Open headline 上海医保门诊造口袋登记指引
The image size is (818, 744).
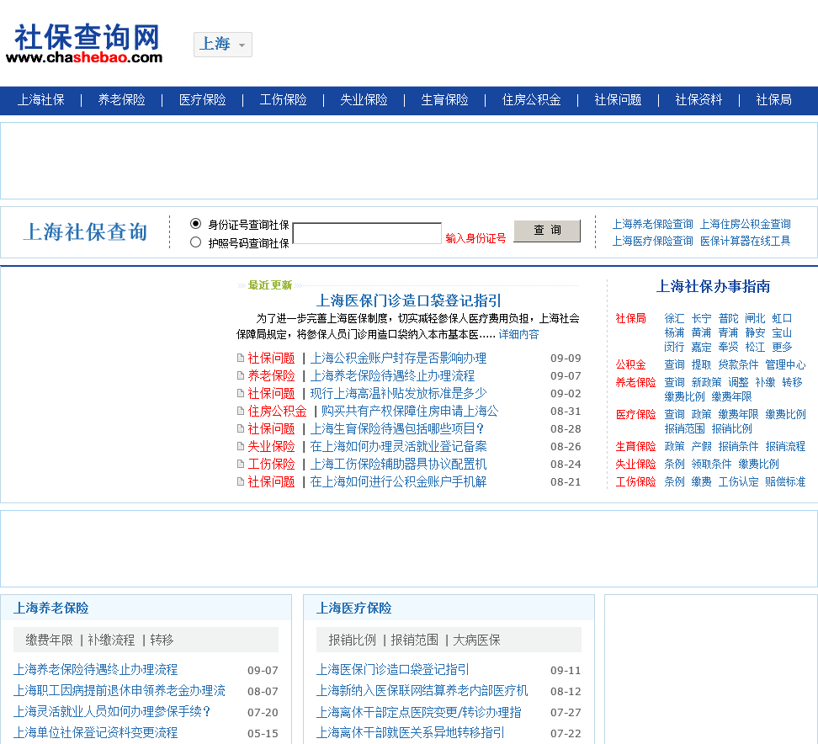(408, 300)
